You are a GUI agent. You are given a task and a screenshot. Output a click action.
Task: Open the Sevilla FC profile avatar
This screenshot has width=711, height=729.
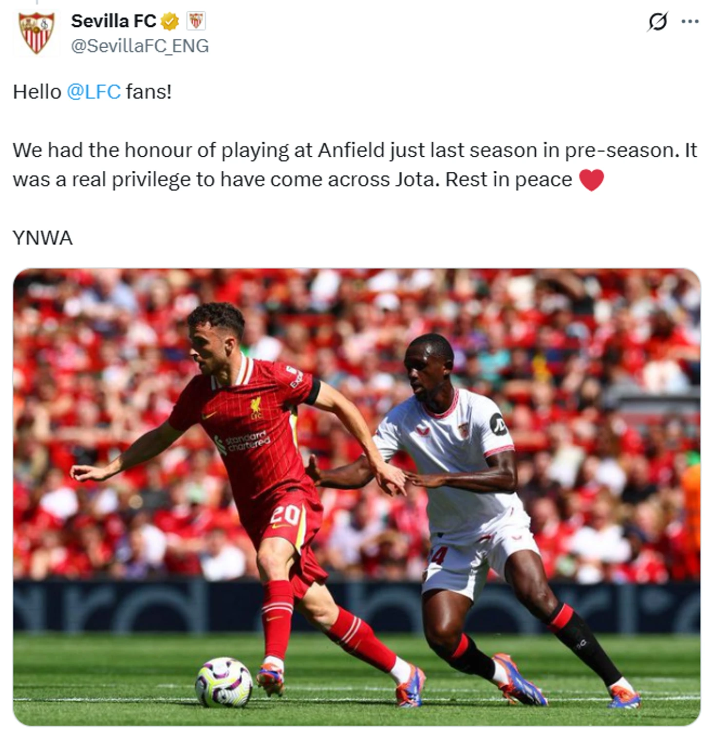click(x=36, y=33)
